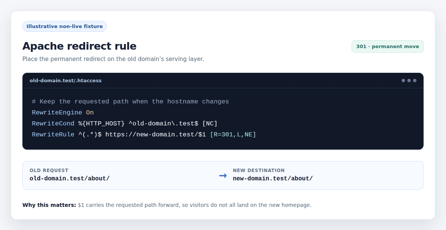The width and height of the screenshot is (446, 230).
Task: Click the comment line 'Keep the requested path'
Action: tap(130, 102)
